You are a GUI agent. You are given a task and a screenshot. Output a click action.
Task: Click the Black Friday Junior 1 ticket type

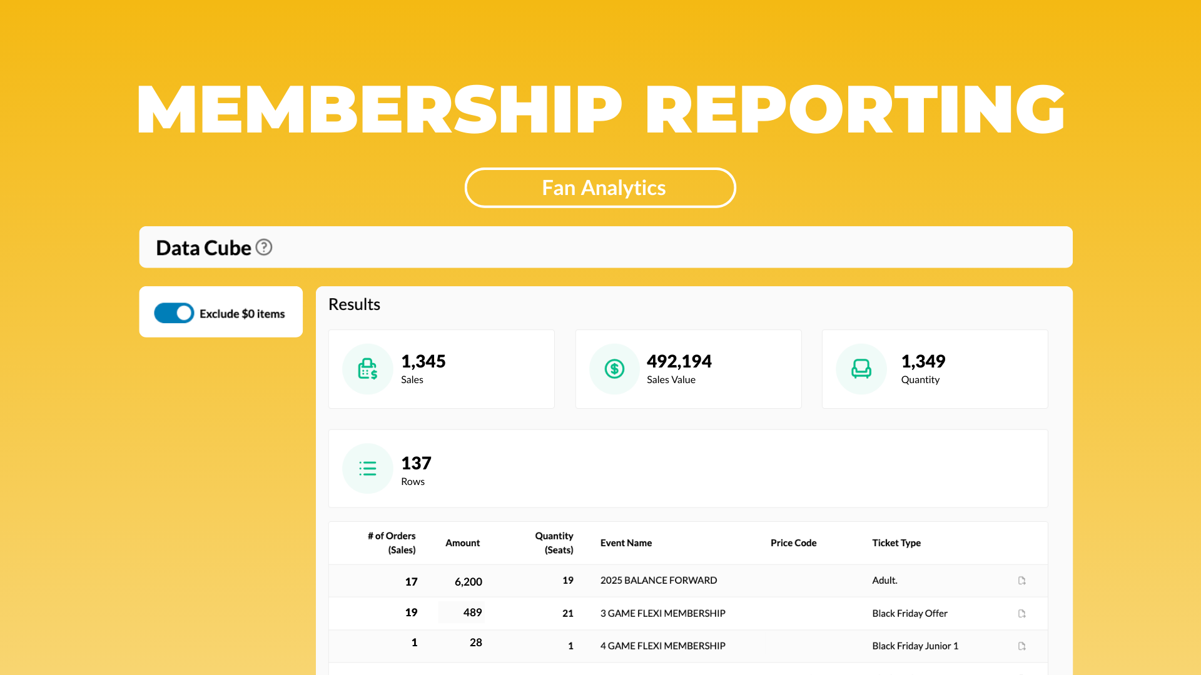tap(915, 646)
